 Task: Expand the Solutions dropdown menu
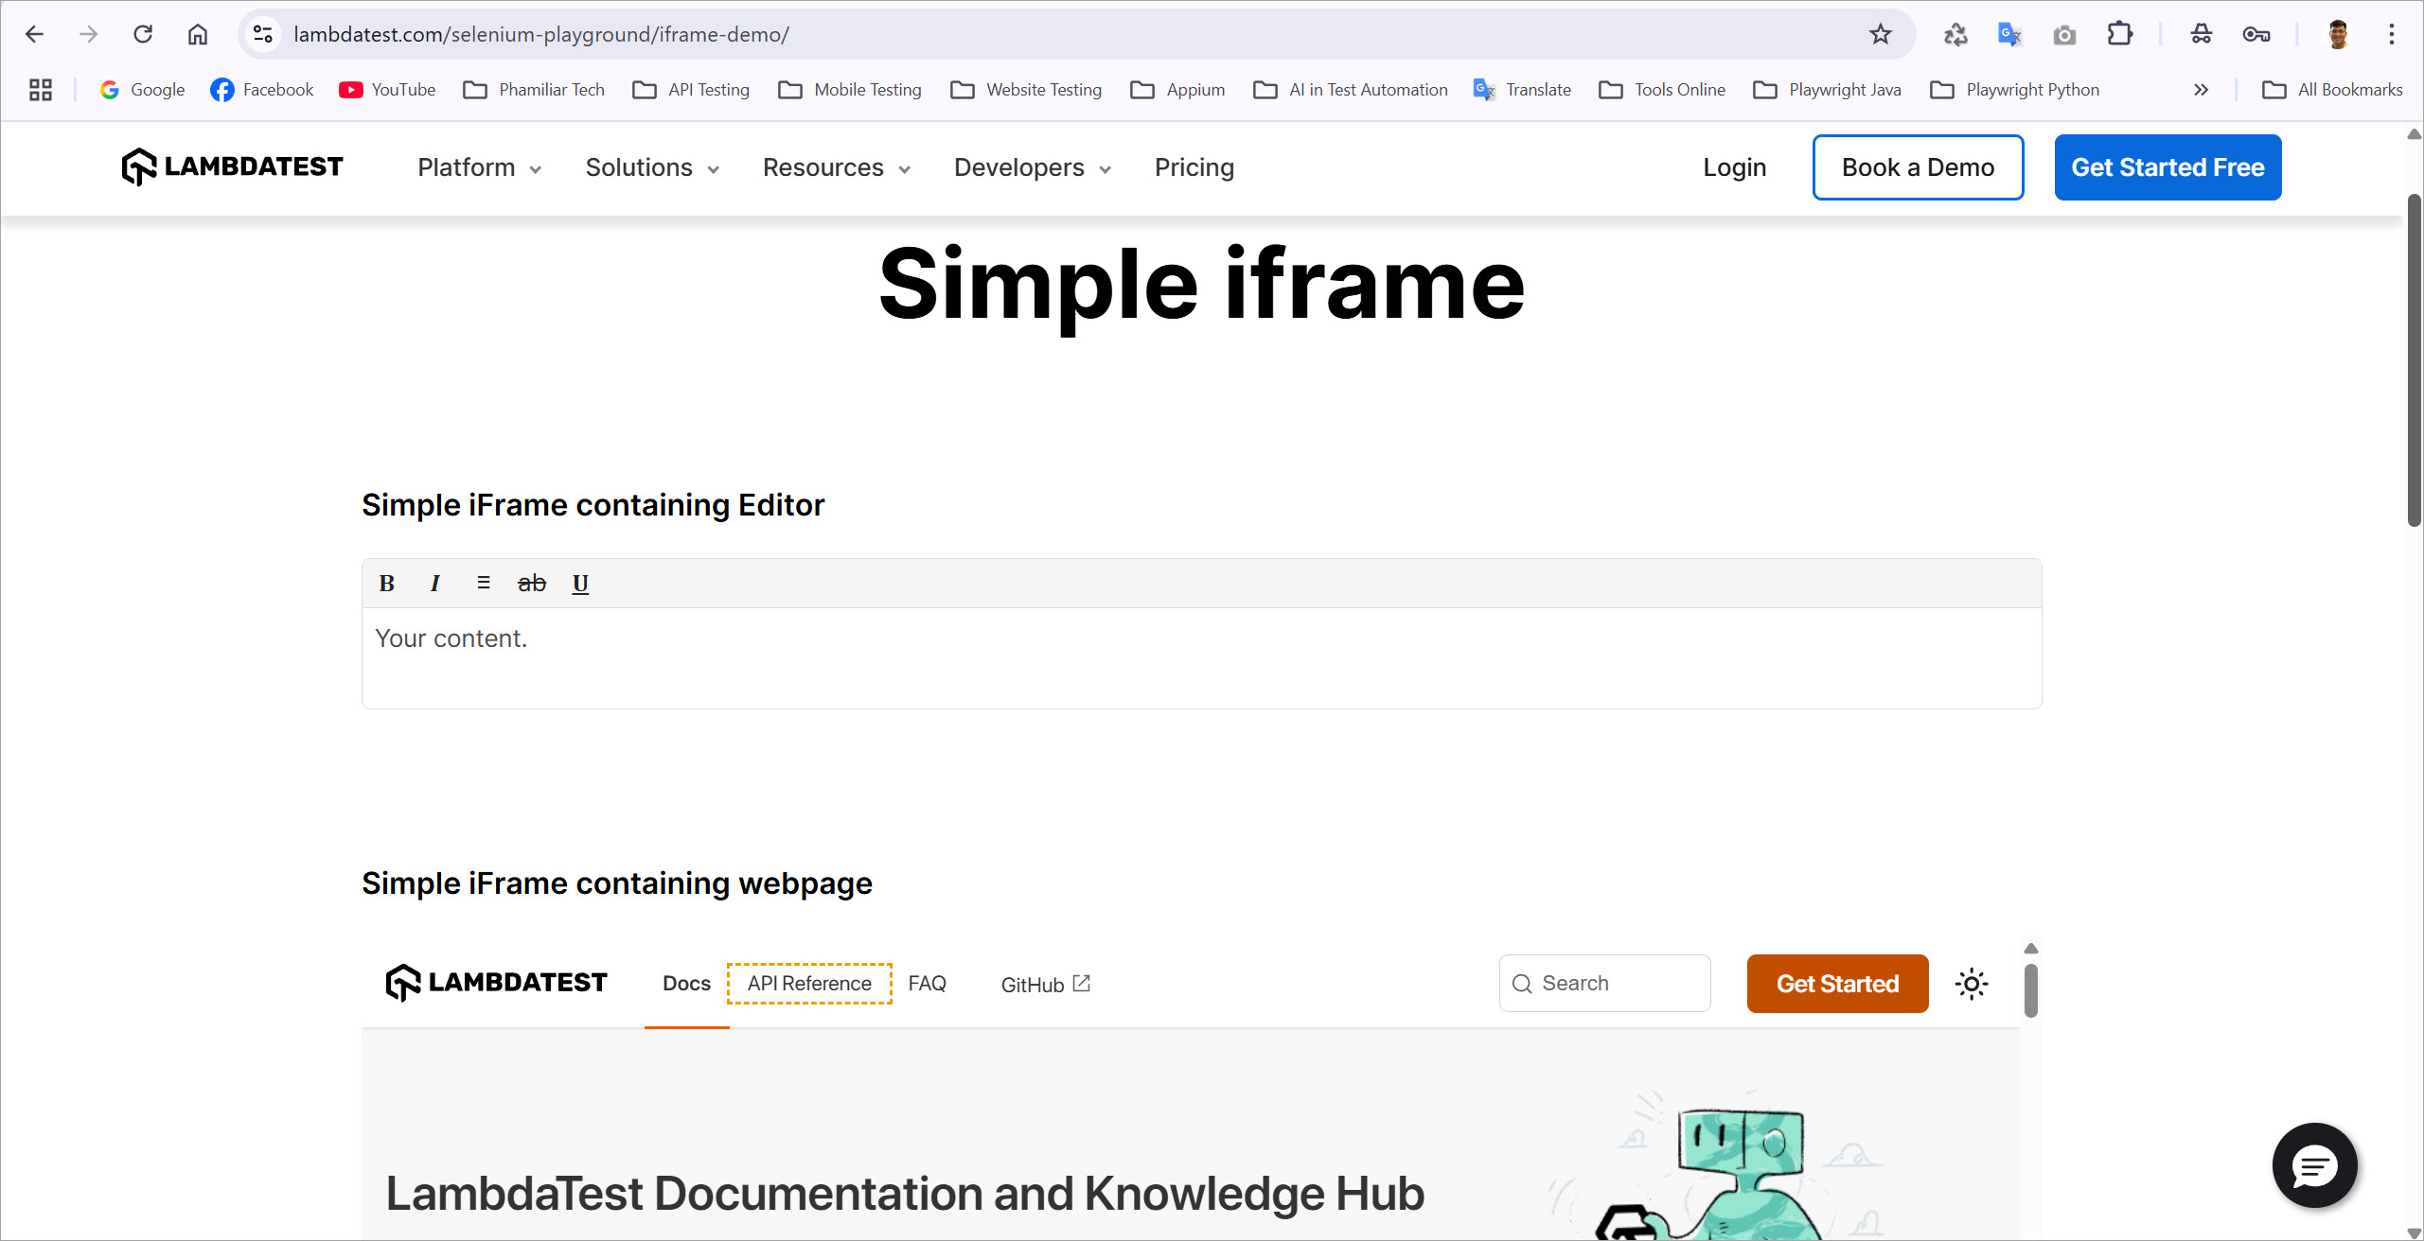click(x=652, y=167)
